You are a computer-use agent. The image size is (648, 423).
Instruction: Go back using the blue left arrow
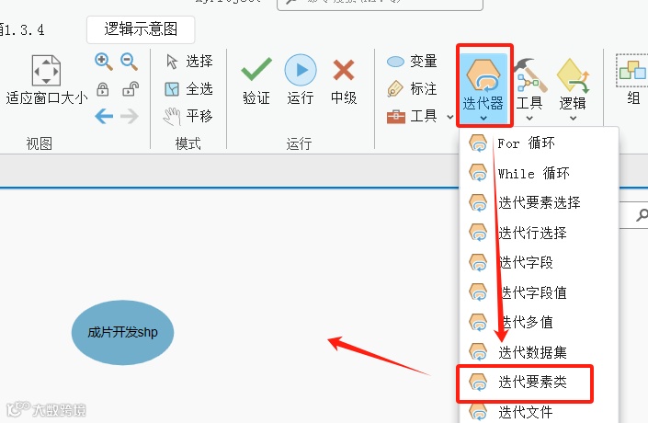coord(104,116)
